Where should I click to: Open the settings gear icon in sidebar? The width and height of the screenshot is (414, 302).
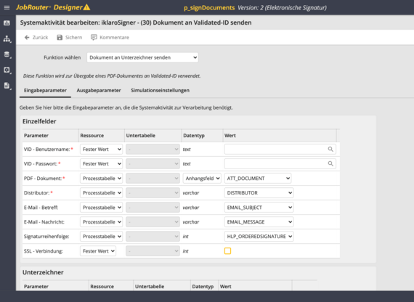pos(7,70)
